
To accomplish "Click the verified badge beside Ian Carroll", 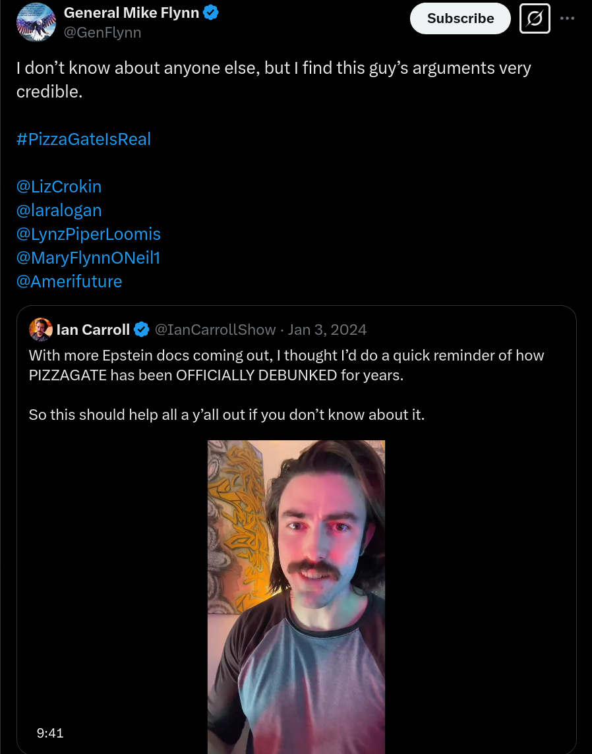I will [x=141, y=330].
